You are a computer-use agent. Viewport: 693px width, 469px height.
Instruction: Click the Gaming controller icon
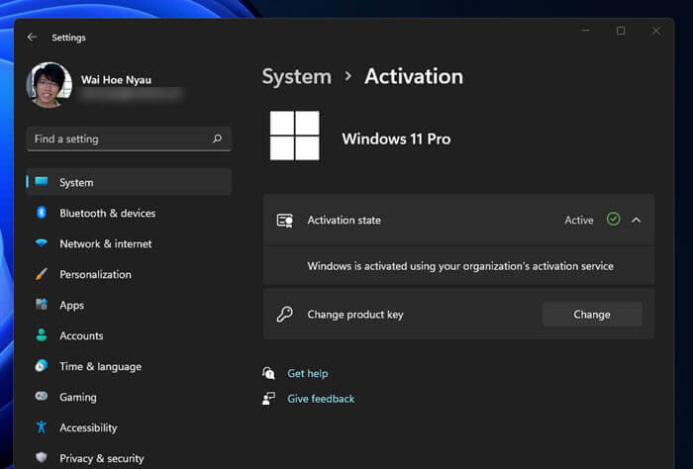click(42, 396)
